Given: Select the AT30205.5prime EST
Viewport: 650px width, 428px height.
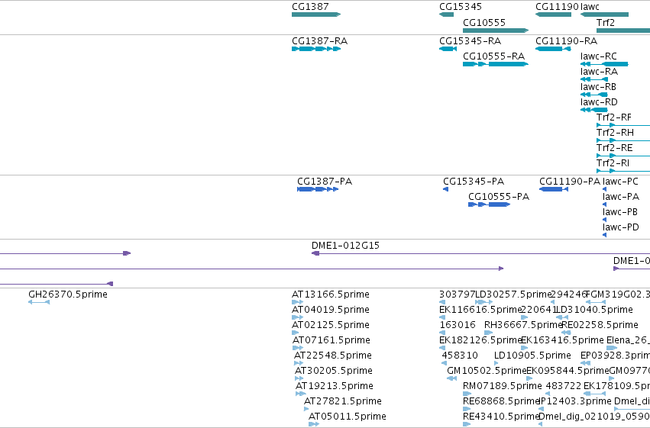Looking at the screenshot, I should pos(299,378).
